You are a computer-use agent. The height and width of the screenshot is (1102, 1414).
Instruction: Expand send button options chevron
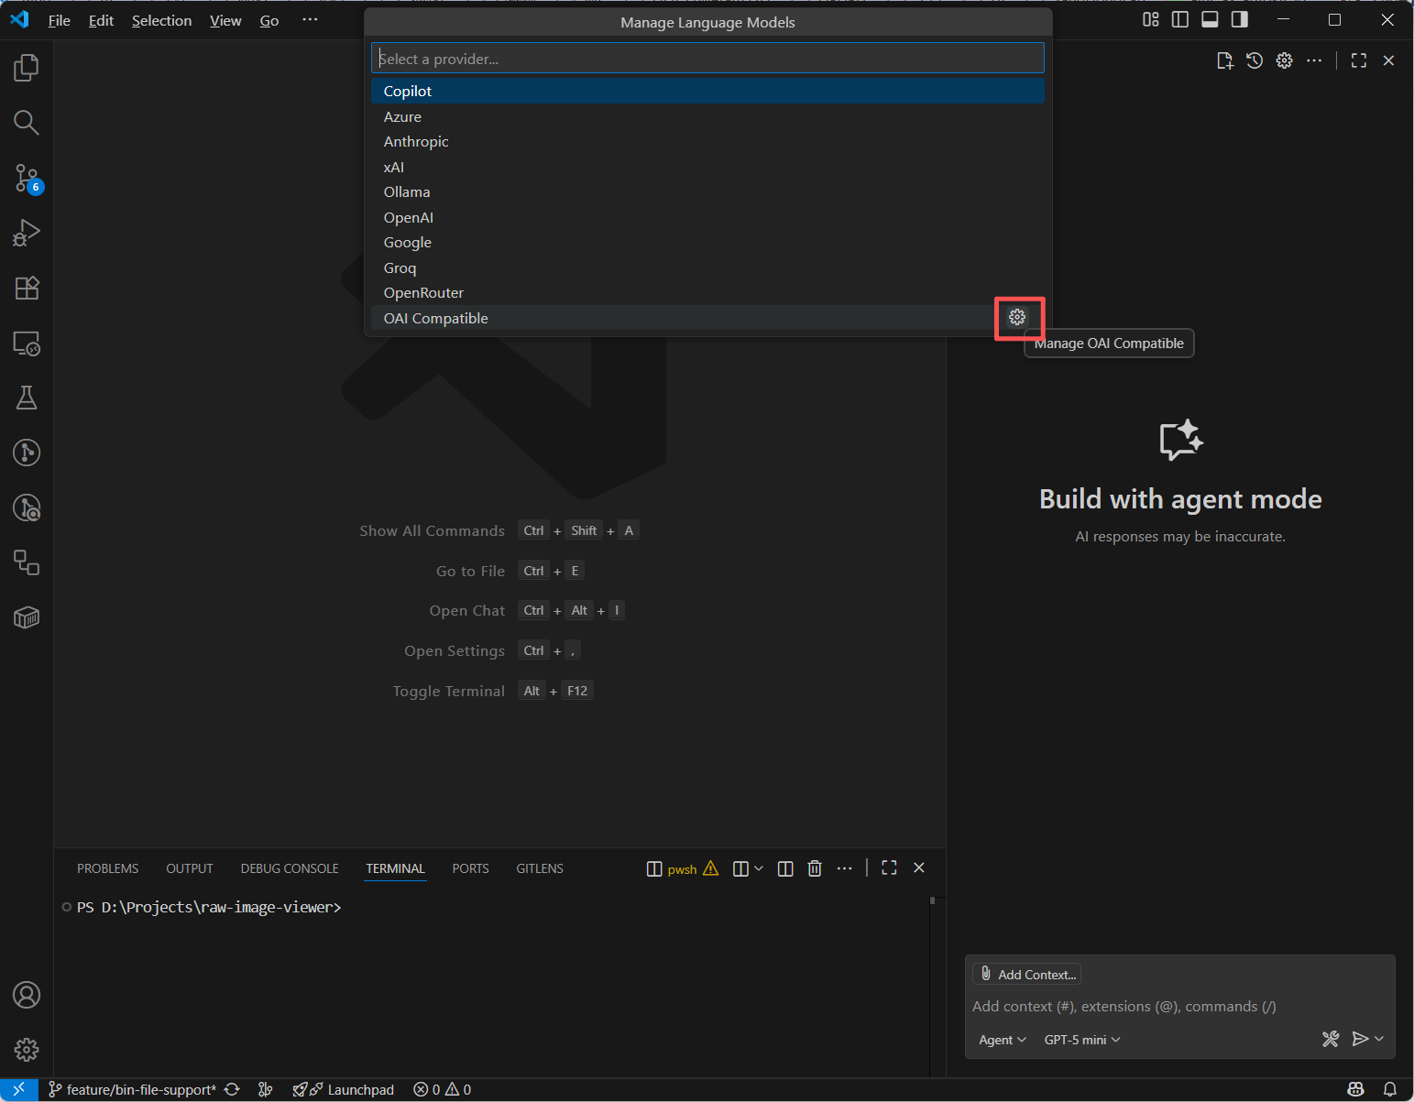1379,1039
